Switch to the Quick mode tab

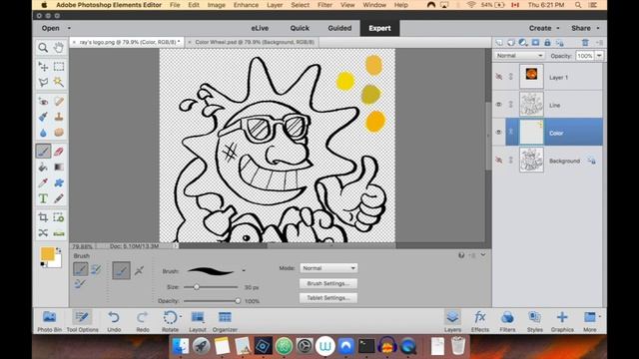point(300,28)
